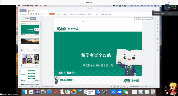
Task: Click 'Continue where you left' button
Action: coord(145,19)
